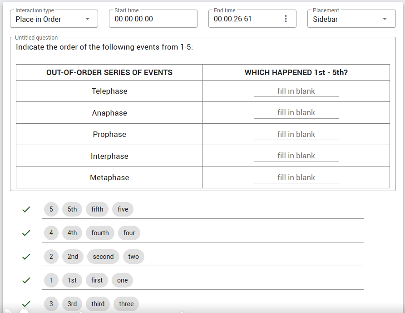Expand the Placement dropdown arrow
The image size is (405, 313).
385,19
